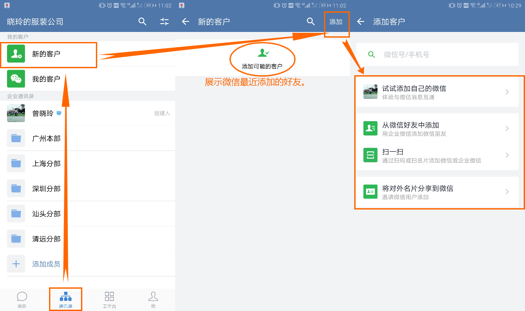
Task: Open 曾晓玲 contact avatar
Action: pyautogui.click(x=16, y=113)
